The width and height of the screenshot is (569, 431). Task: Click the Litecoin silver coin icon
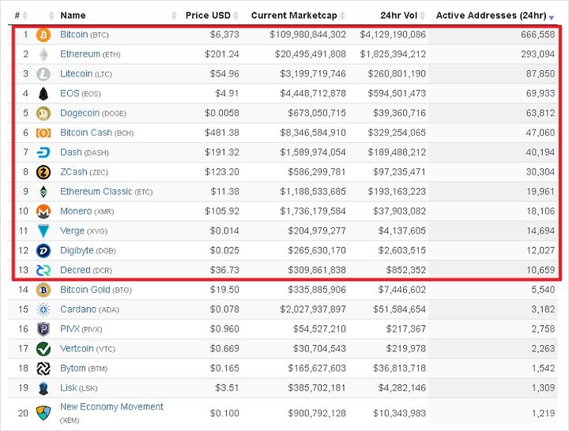[x=43, y=74]
